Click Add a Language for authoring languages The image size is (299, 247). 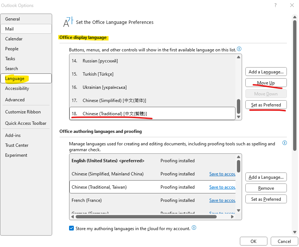click(266, 177)
